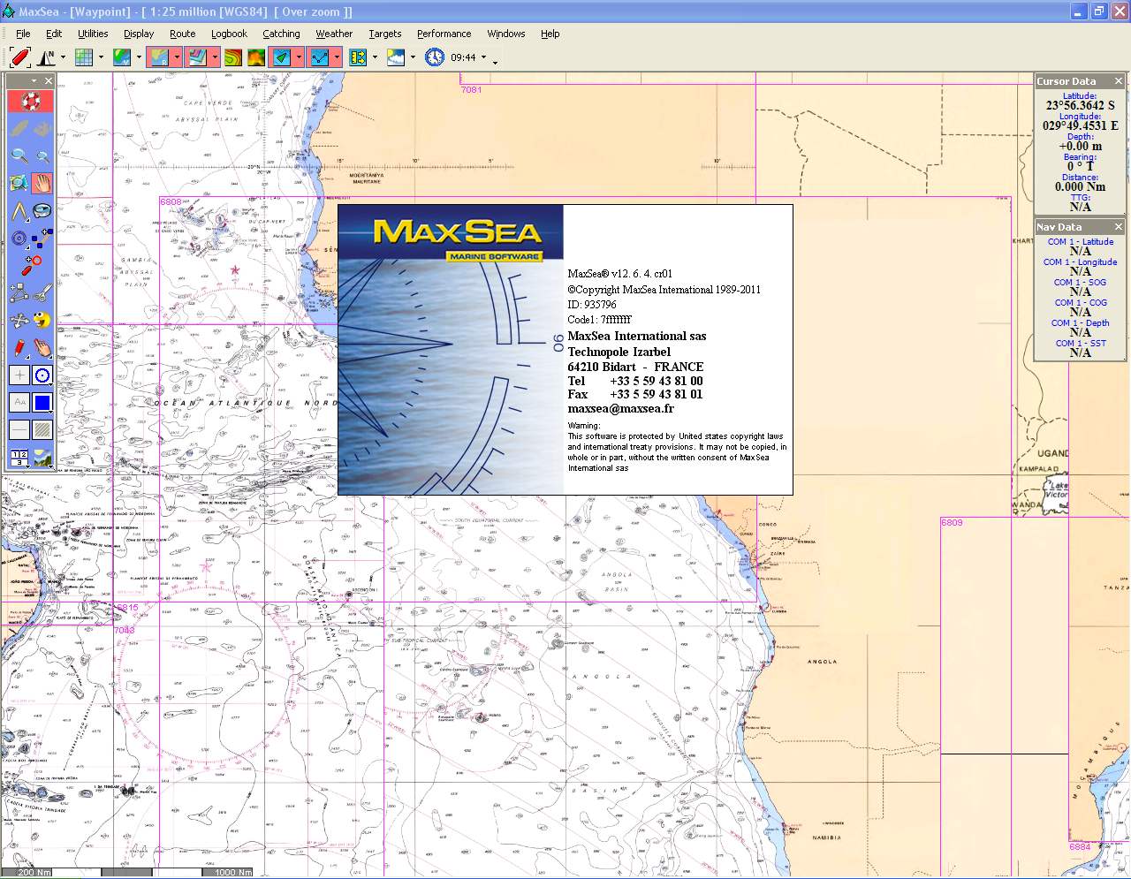Open the Targets menu

tap(385, 34)
